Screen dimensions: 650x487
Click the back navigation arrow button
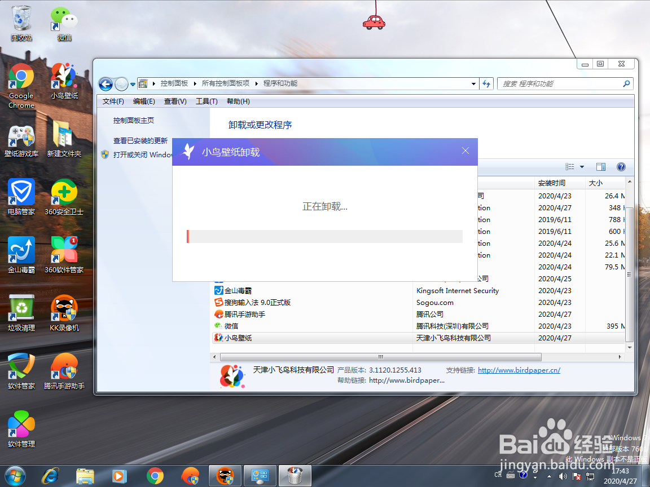(106, 84)
